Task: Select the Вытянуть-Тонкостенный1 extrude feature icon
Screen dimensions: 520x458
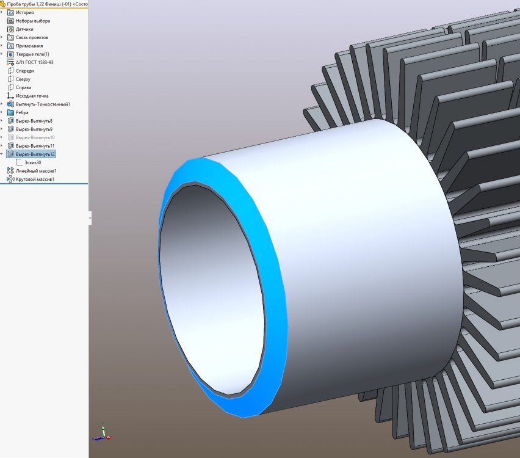Action: tap(10, 104)
